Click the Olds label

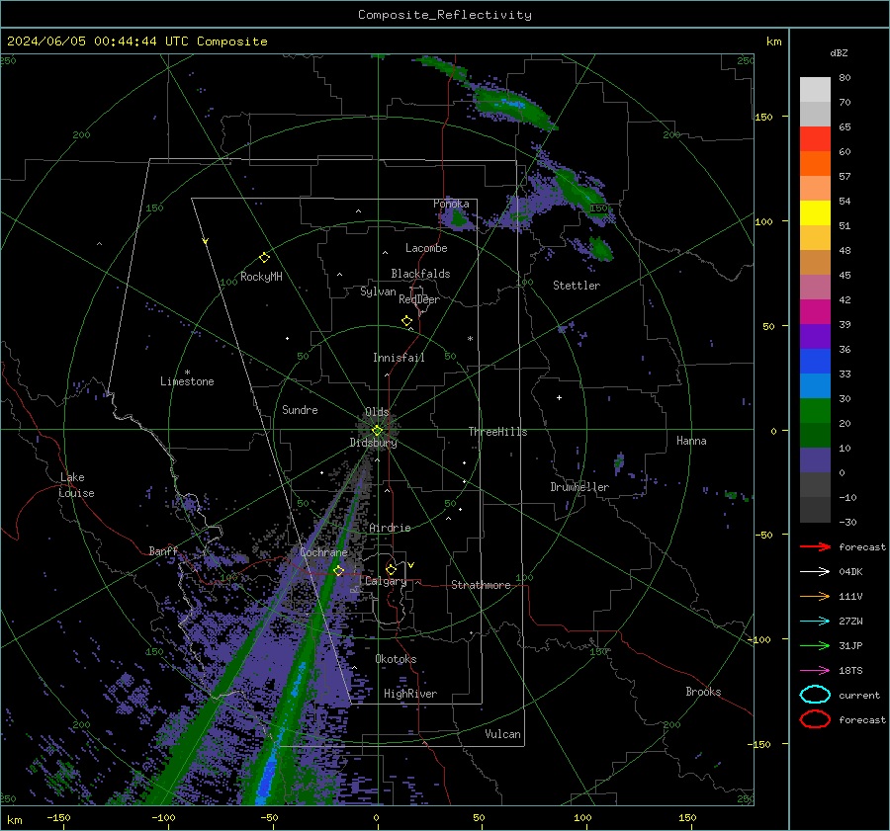coord(377,412)
